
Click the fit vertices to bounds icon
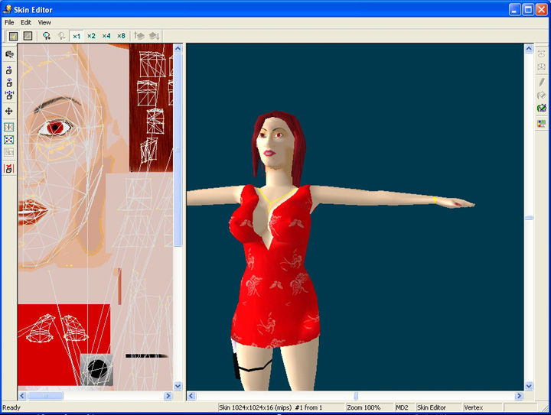click(x=9, y=140)
